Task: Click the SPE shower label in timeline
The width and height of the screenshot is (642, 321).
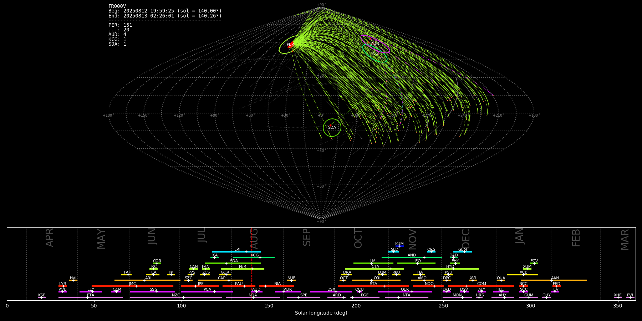Action: [x=304, y=295]
